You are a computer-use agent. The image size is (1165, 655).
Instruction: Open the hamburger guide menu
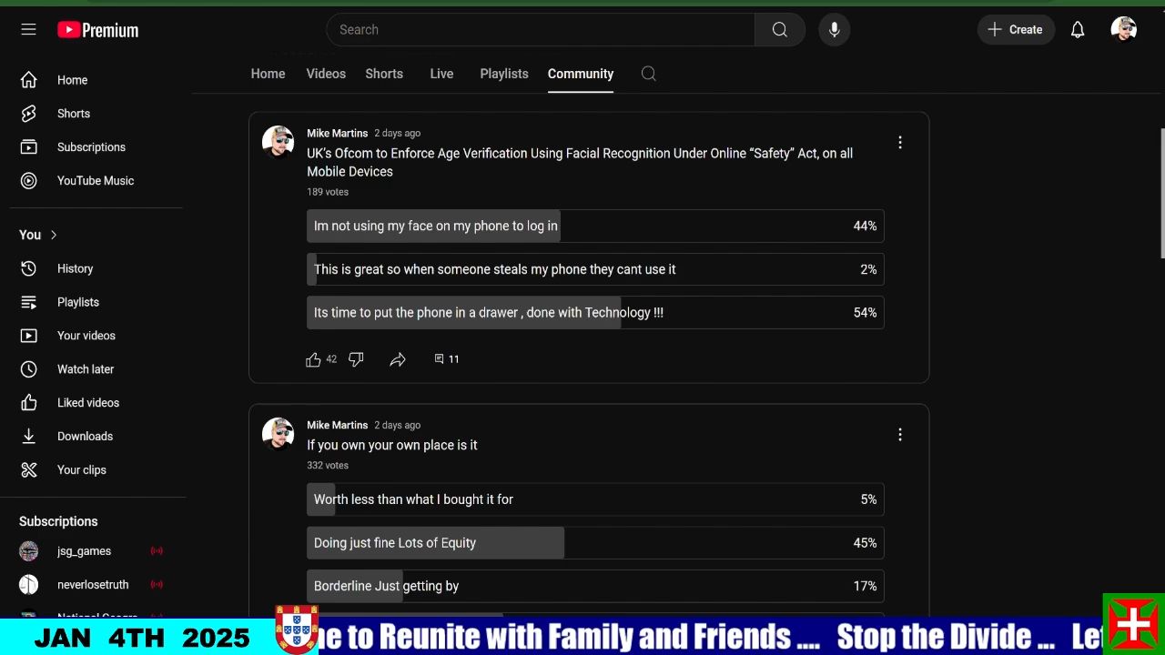tap(28, 29)
